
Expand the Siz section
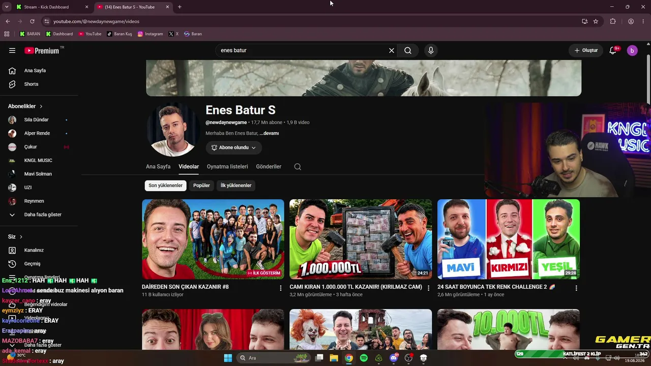click(x=15, y=237)
